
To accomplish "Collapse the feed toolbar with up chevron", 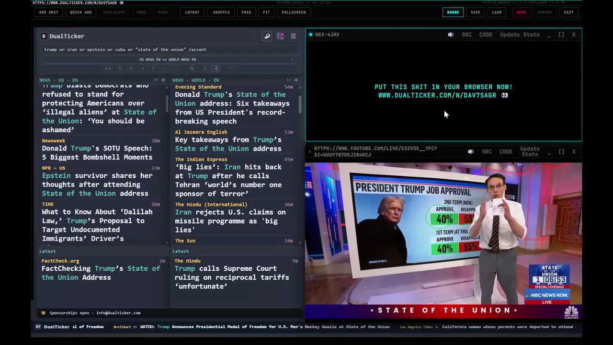I will pyautogui.click(x=231, y=69).
